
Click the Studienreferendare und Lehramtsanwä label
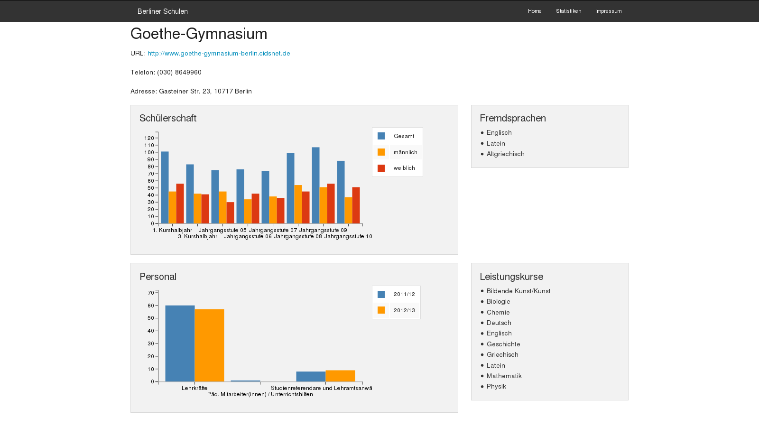(x=322, y=388)
